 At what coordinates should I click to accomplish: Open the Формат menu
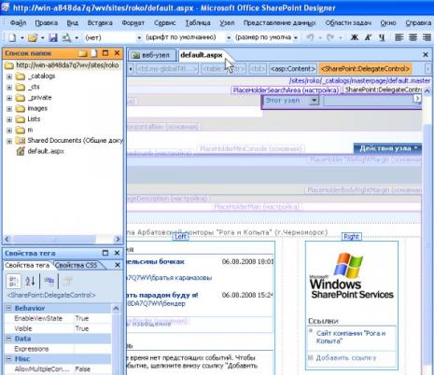pyautogui.click(x=133, y=22)
